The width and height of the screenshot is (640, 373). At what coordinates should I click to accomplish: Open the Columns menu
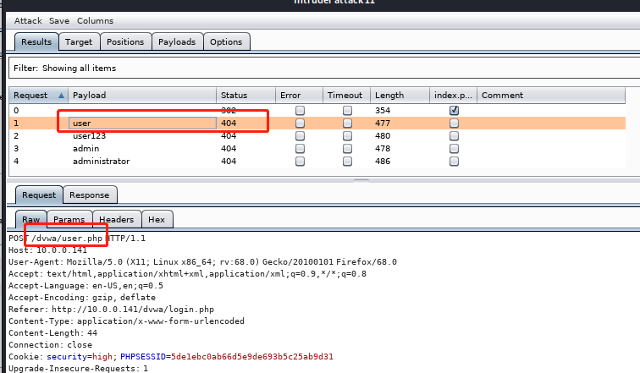click(x=95, y=21)
